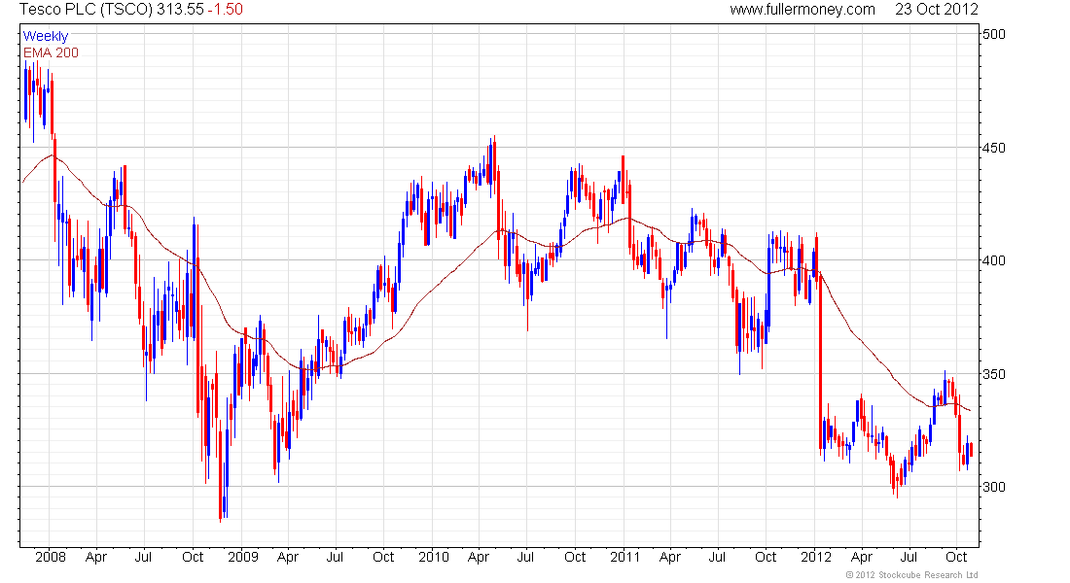Screen dimensions: 1070x583
Task: Select the red EMA 200 legend label
Action: click(51, 52)
